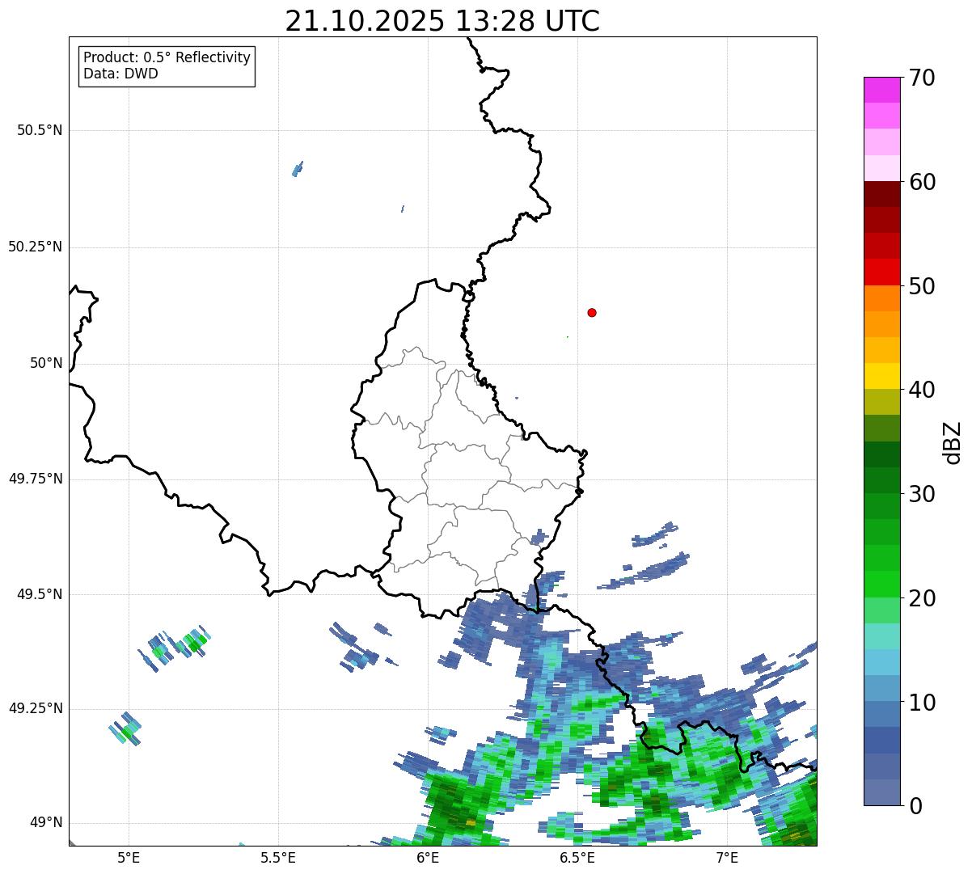The width and height of the screenshot is (972, 874).
Task: Click the 'dBZ' colorbar label
Action: 953,442
